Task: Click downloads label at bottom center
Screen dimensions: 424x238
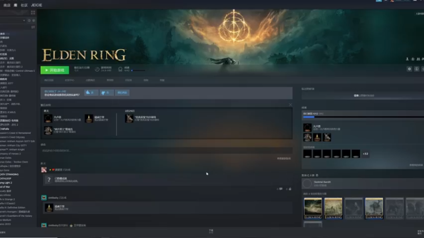Action: click(211, 231)
